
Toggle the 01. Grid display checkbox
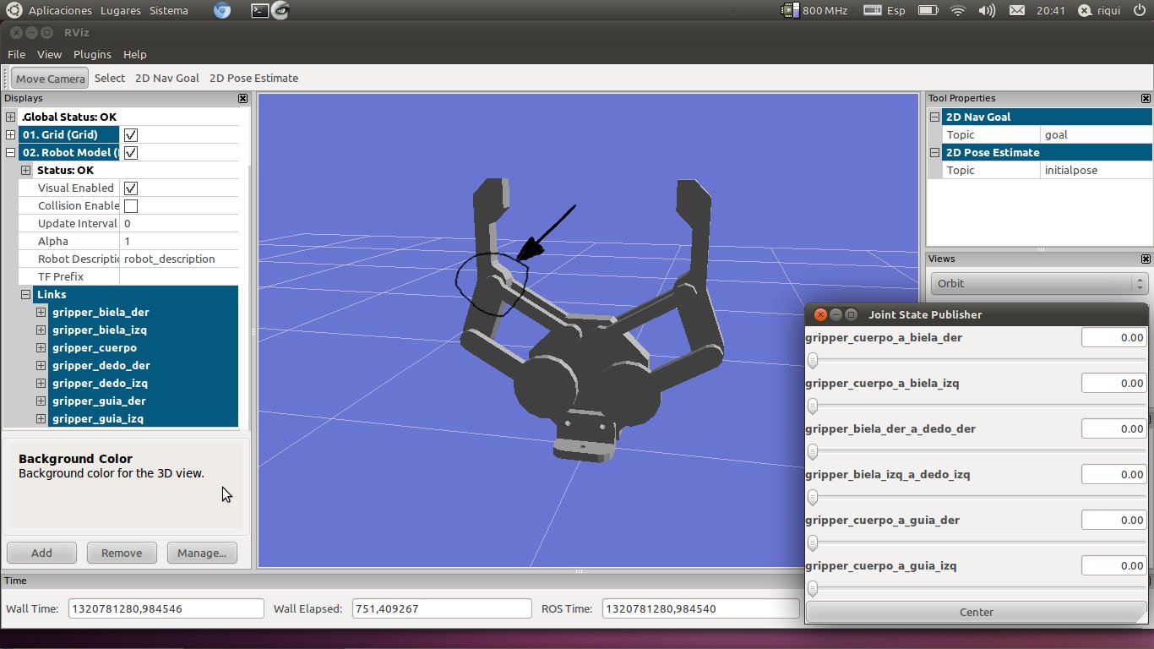point(131,134)
